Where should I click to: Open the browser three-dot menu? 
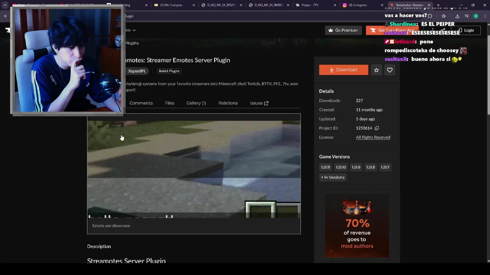pos(485,16)
